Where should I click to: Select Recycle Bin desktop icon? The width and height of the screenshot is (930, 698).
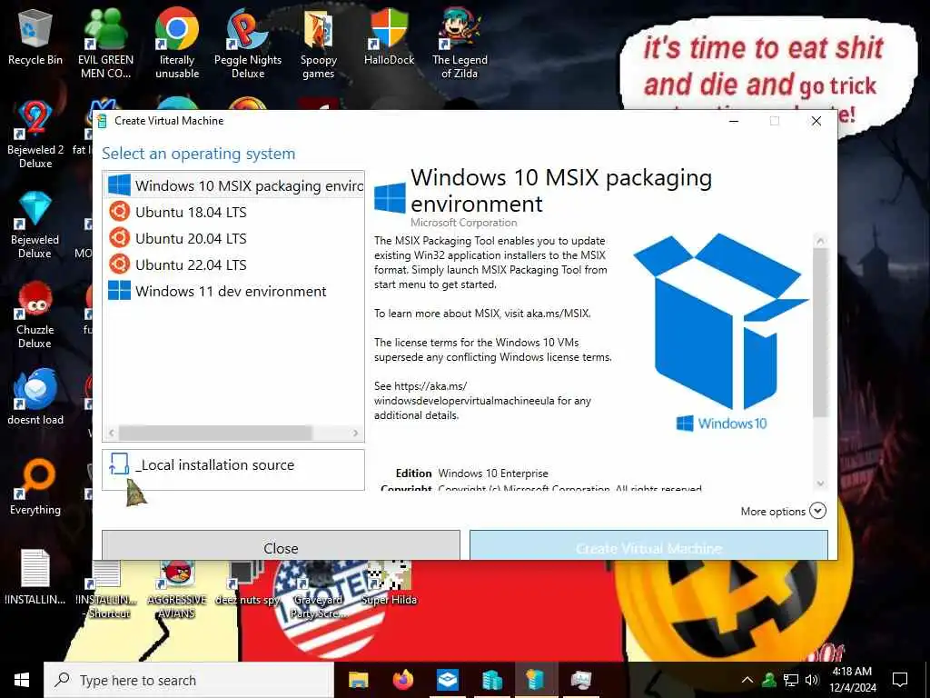pyautogui.click(x=35, y=37)
